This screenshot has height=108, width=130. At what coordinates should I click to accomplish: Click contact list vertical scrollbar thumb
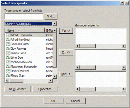pyautogui.click(x=55, y=50)
